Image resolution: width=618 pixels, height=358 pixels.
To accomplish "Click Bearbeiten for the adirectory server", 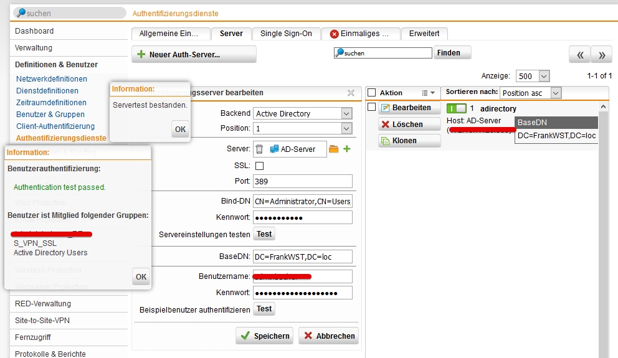I will click(409, 108).
